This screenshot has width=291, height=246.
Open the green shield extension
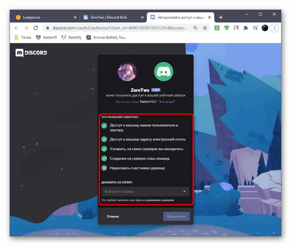pyautogui.click(x=226, y=28)
